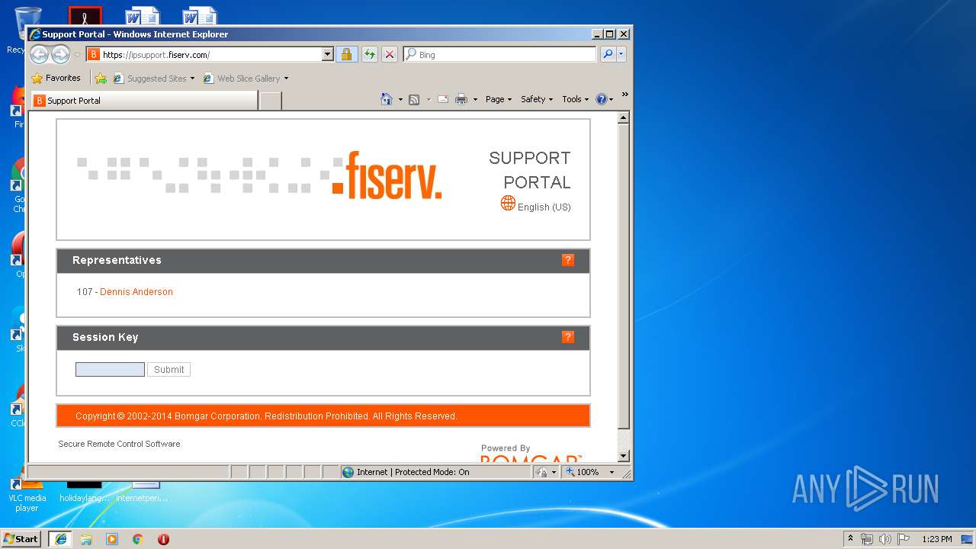Click the Home page icon

pos(387,99)
